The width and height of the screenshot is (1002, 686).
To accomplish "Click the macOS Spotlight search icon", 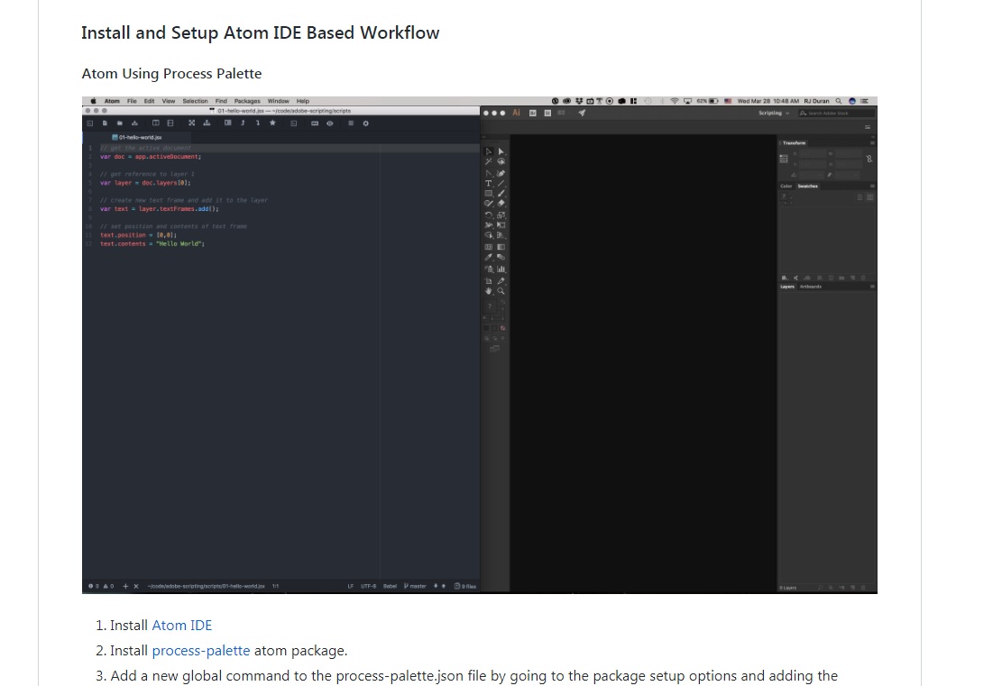I will (x=839, y=101).
